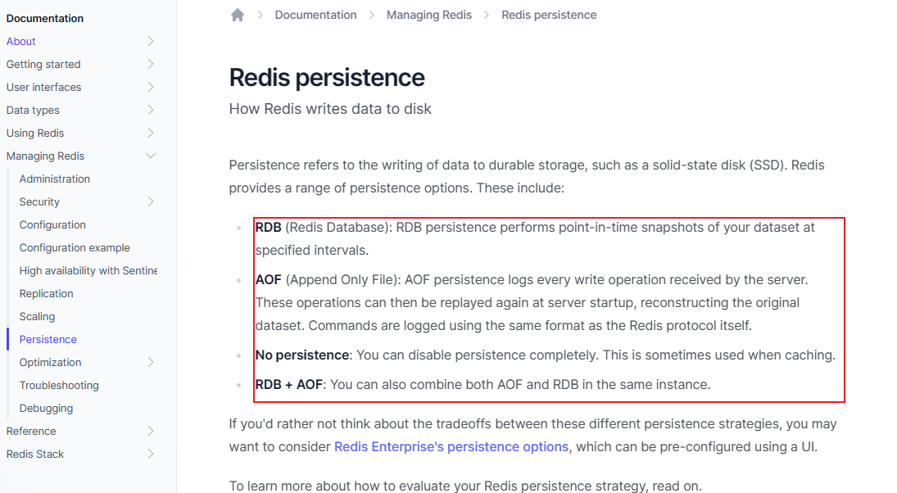Viewport: 897px width, 493px height.
Task: Open Redis Enterprise's persistence options link
Action: (x=451, y=446)
